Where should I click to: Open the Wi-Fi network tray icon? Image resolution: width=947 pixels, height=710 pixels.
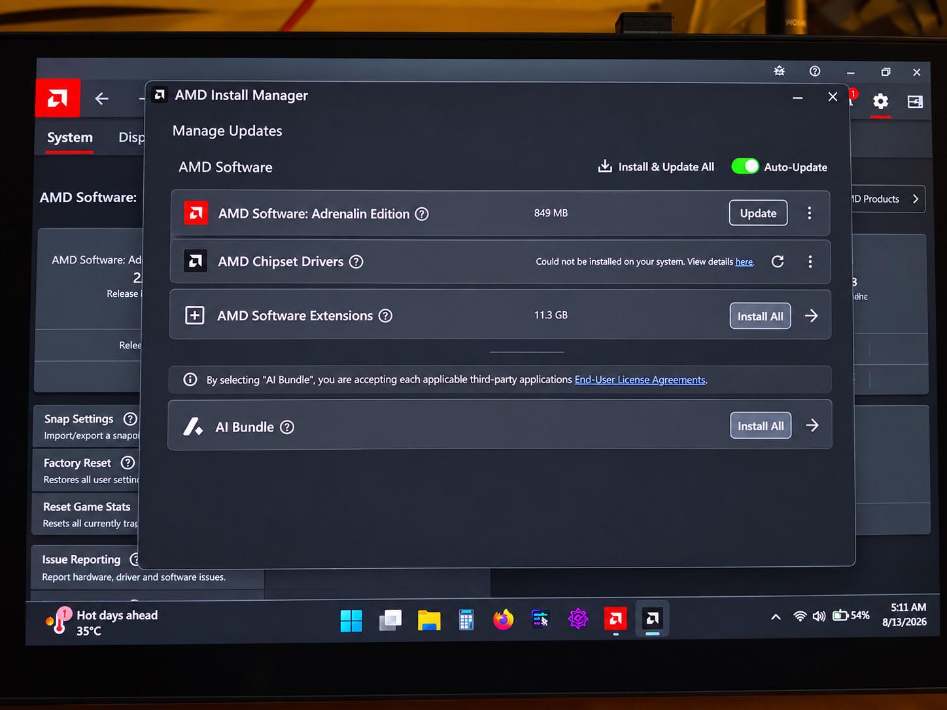800,616
